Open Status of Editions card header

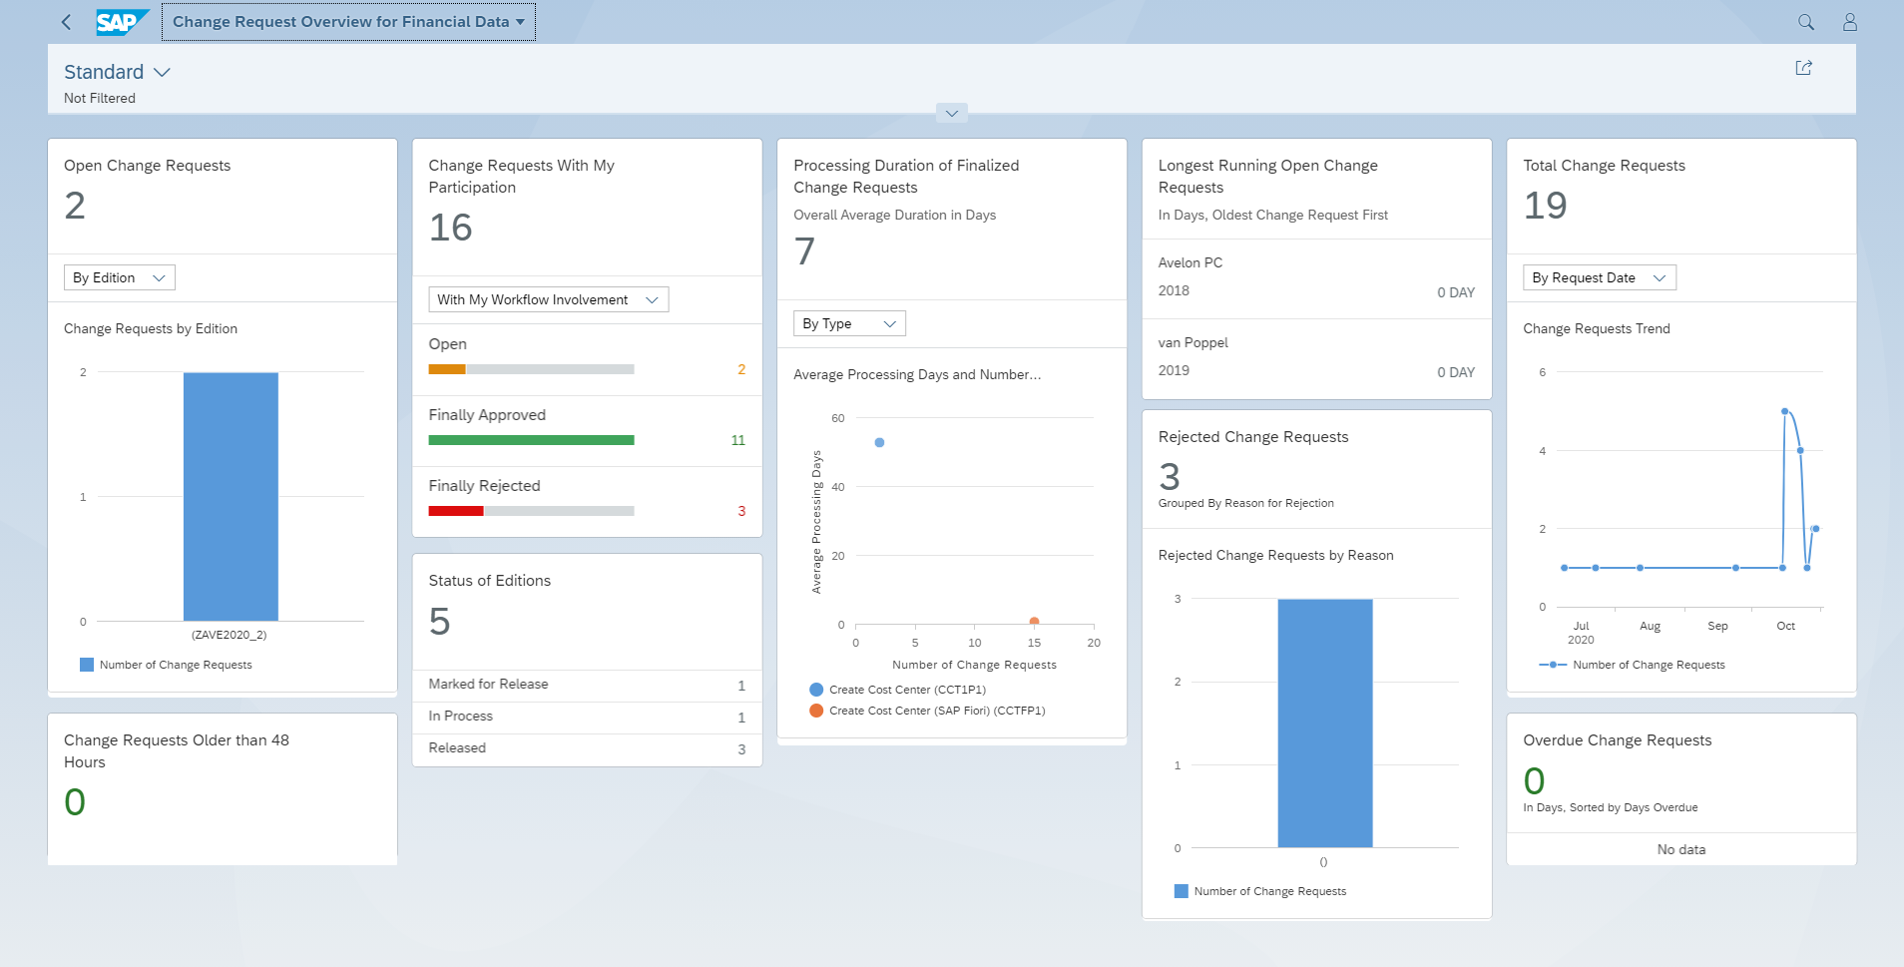[587, 611]
